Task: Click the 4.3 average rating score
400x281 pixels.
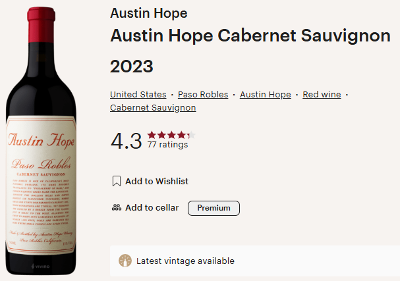Action: (126, 140)
